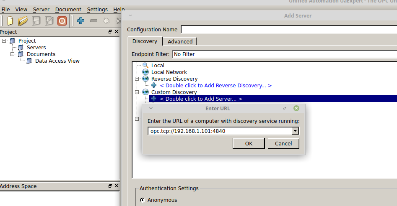Open the Server menu
Viewport: 397px width, 206px height.
click(41, 9)
